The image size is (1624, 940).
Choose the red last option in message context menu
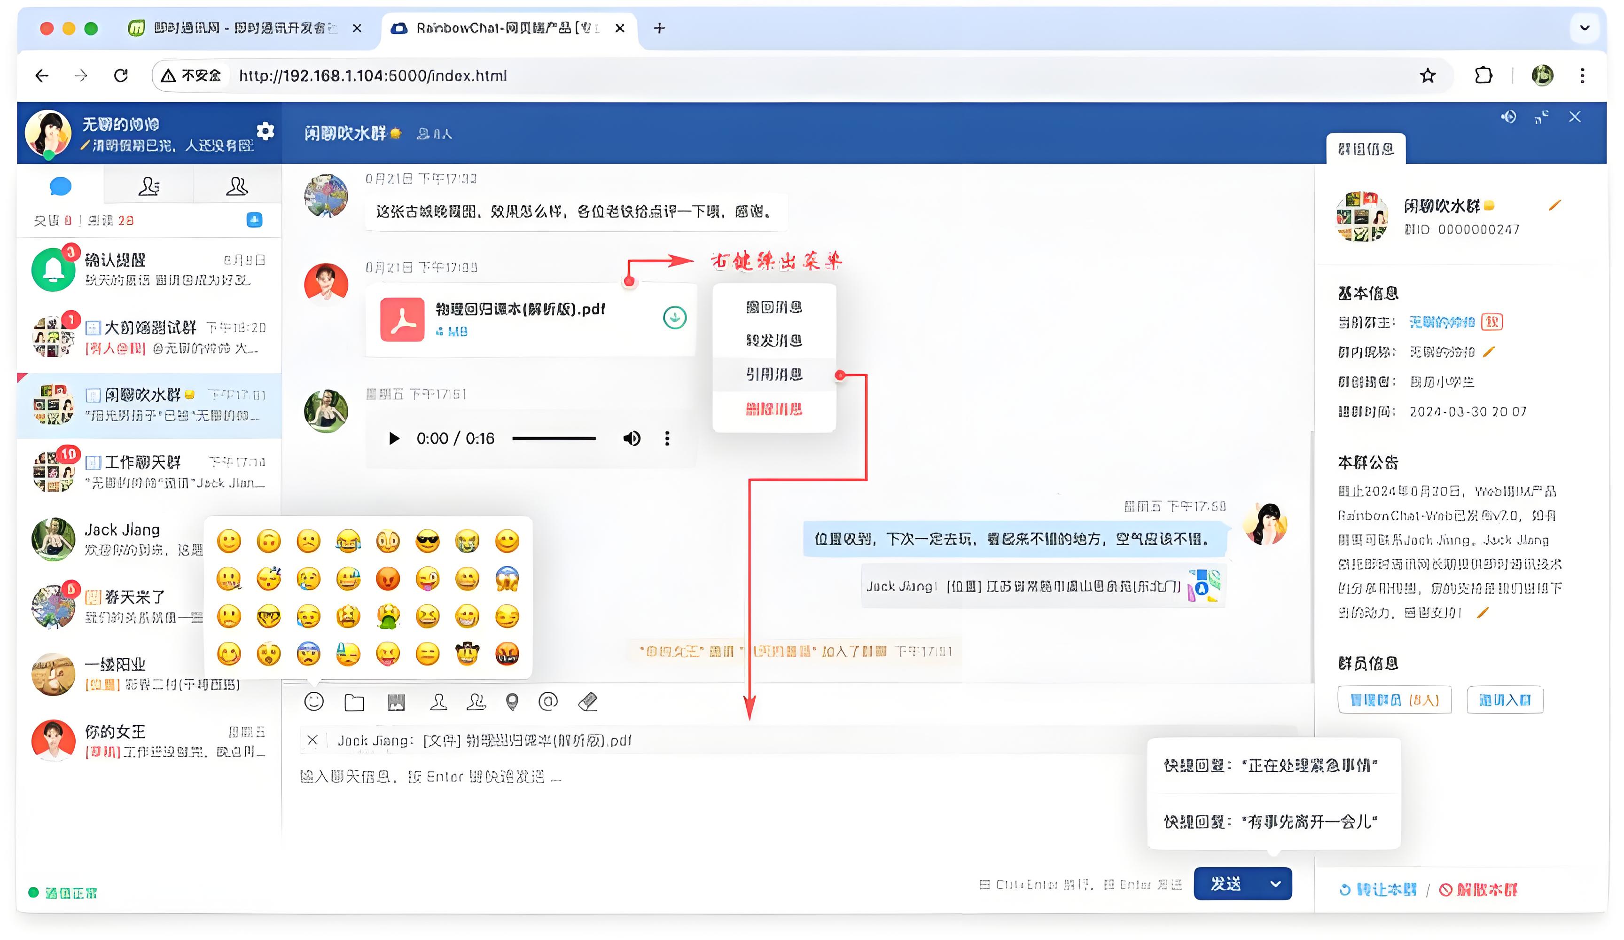774,409
